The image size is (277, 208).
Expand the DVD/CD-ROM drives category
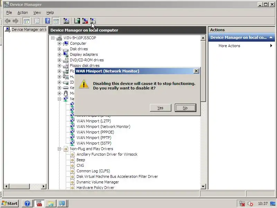[x=59, y=60]
